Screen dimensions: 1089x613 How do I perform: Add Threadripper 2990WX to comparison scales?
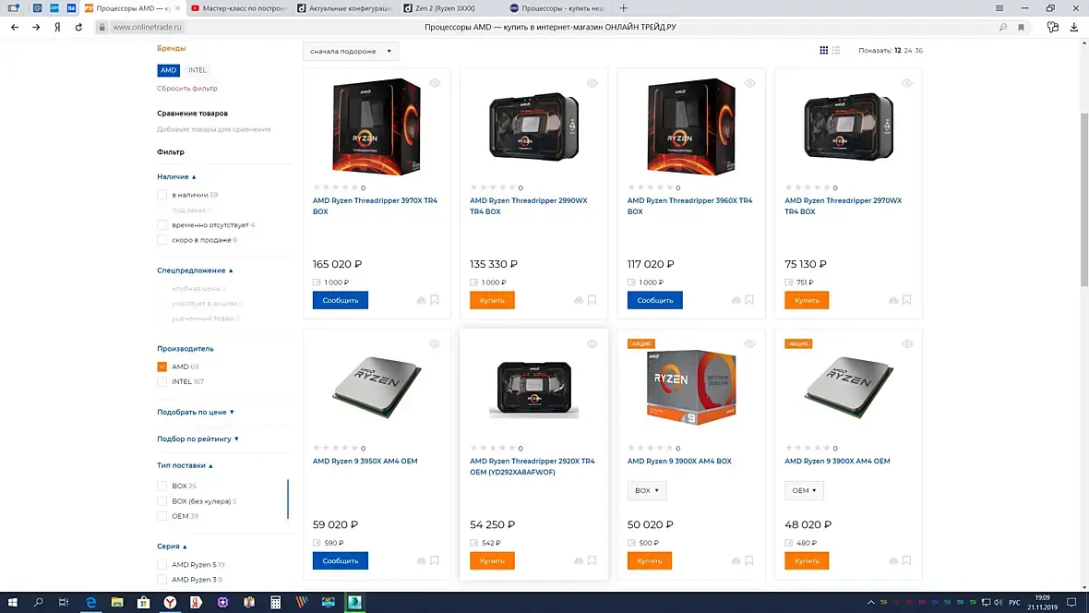coord(579,300)
